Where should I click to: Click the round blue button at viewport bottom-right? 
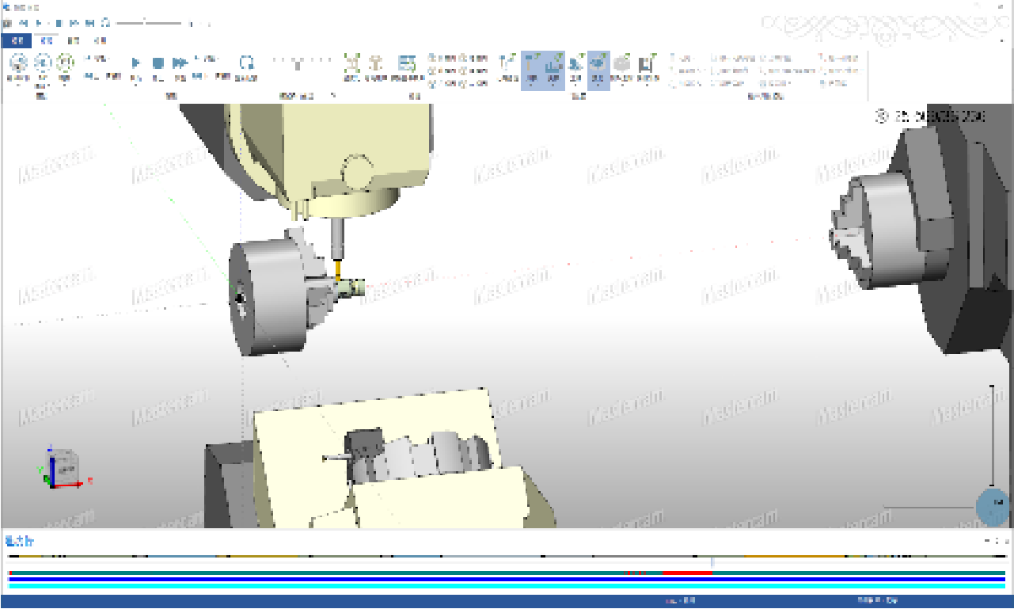point(993,507)
